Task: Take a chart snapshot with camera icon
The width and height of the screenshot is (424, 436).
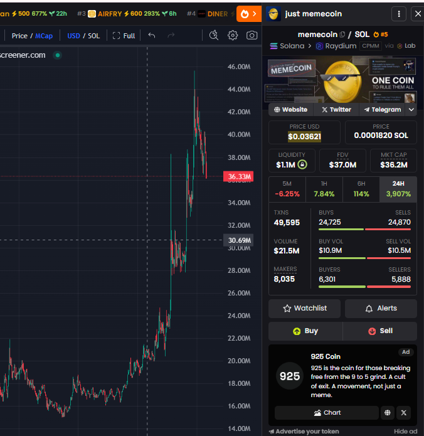Action: point(252,35)
